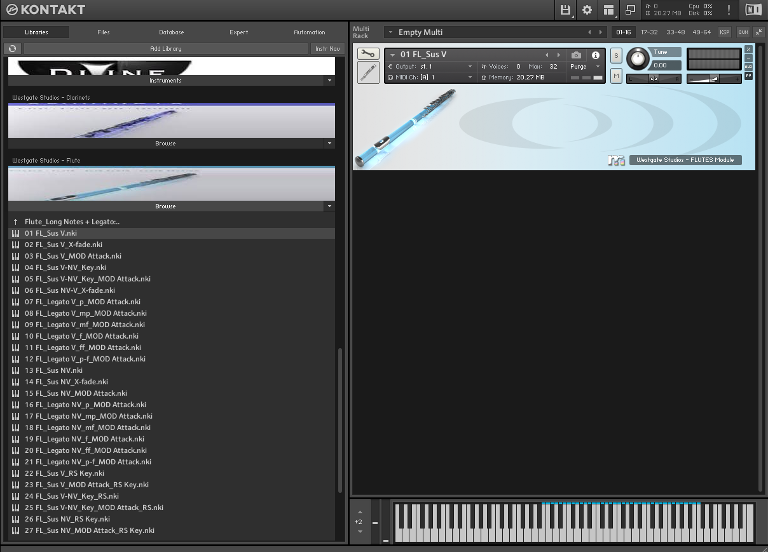Click piano icon of 07 FL_Legato V_p_MOD Attack.nki
Viewport: 768px width, 552px height.
pyautogui.click(x=15, y=302)
